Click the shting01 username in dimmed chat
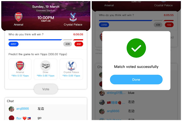 click(116, 93)
